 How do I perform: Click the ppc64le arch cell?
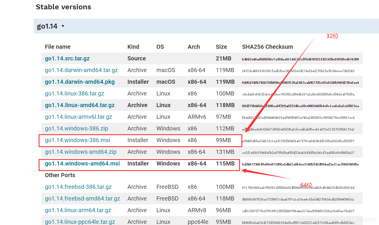[x=198, y=222]
